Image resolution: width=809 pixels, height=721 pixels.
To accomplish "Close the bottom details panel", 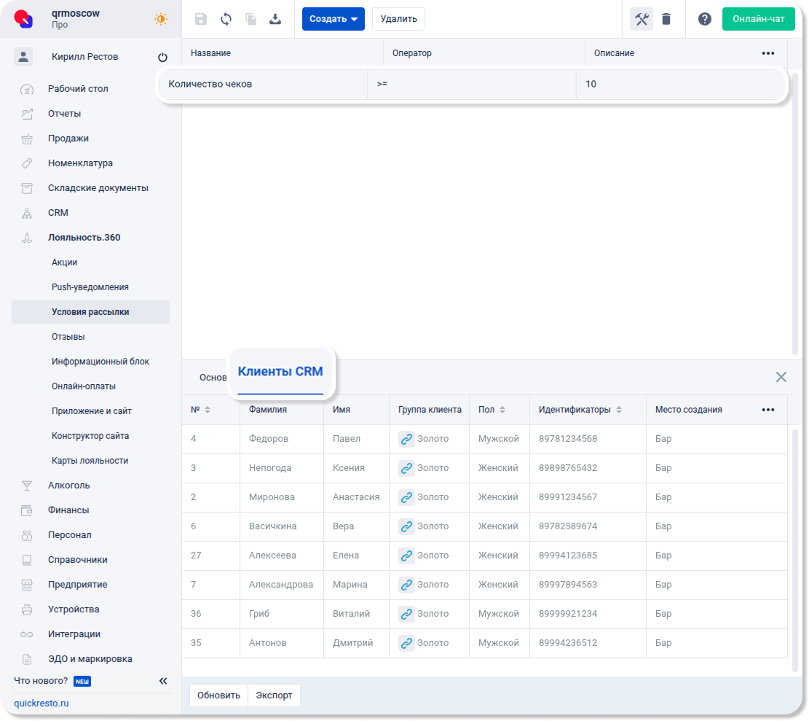I will 781,377.
